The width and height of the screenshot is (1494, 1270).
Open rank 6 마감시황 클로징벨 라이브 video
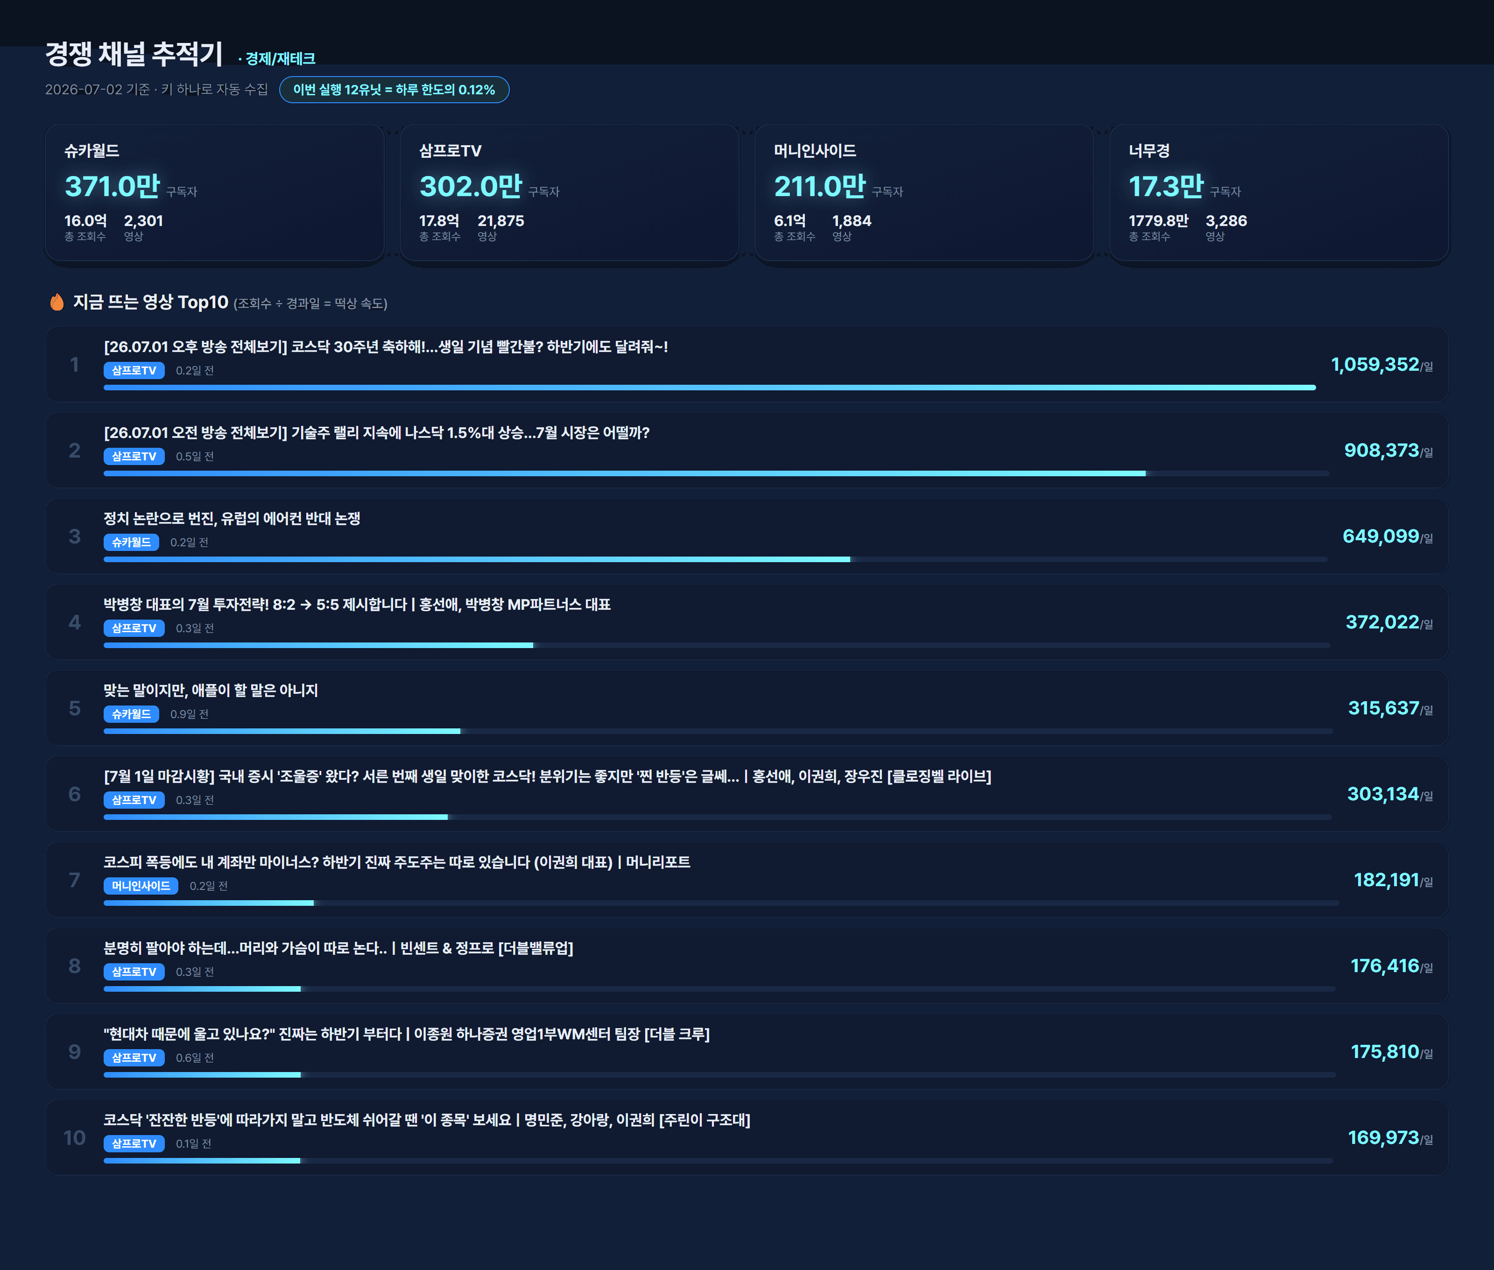pos(547,777)
